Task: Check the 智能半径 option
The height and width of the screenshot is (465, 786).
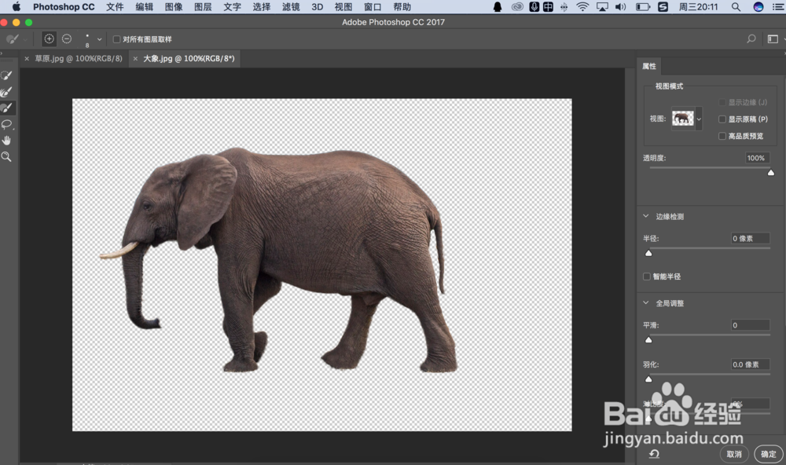Action: click(x=647, y=276)
